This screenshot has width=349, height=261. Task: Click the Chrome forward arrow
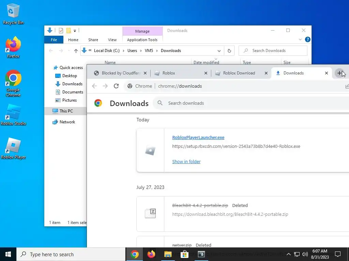[x=105, y=86]
